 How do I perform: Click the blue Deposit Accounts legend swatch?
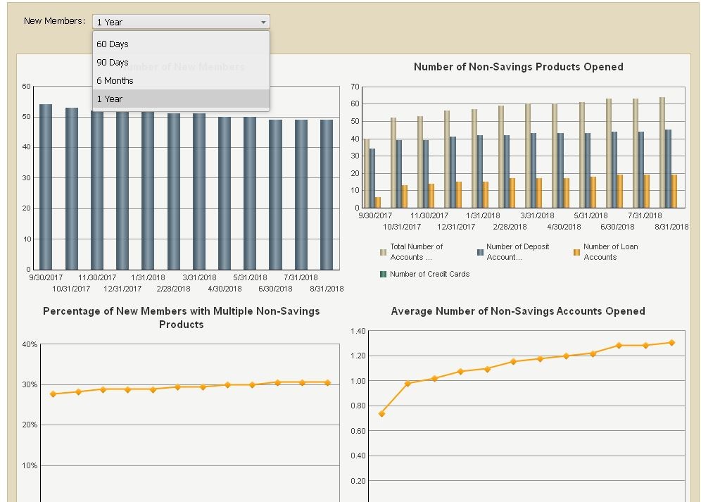[481, 252]
